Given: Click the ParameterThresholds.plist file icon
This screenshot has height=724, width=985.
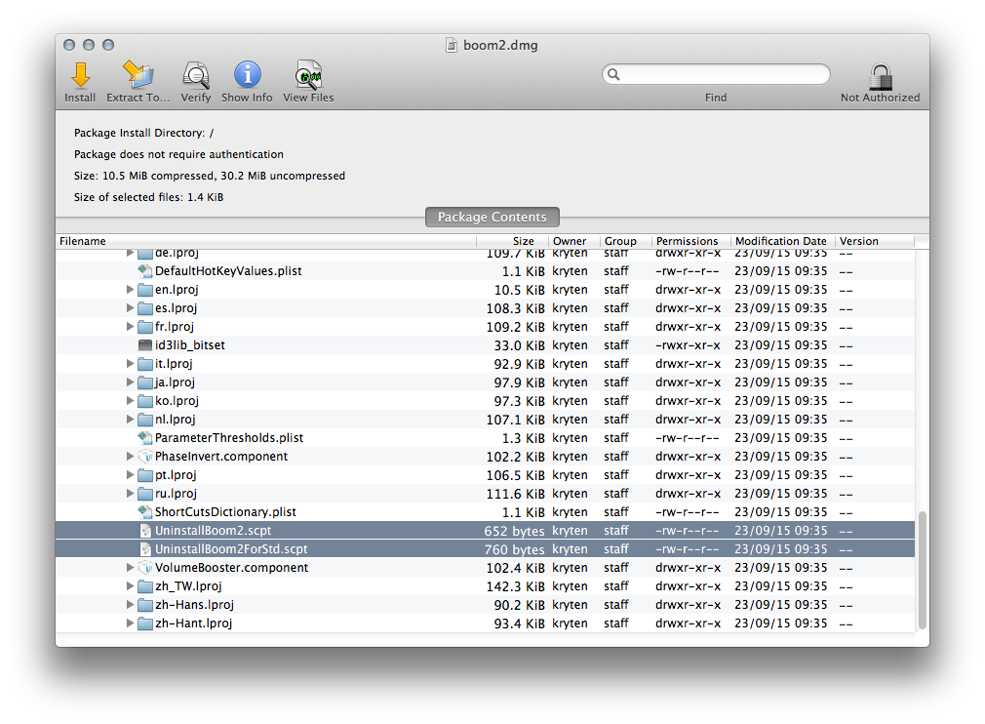Looking at the screenshot, I should click(145, 437).
